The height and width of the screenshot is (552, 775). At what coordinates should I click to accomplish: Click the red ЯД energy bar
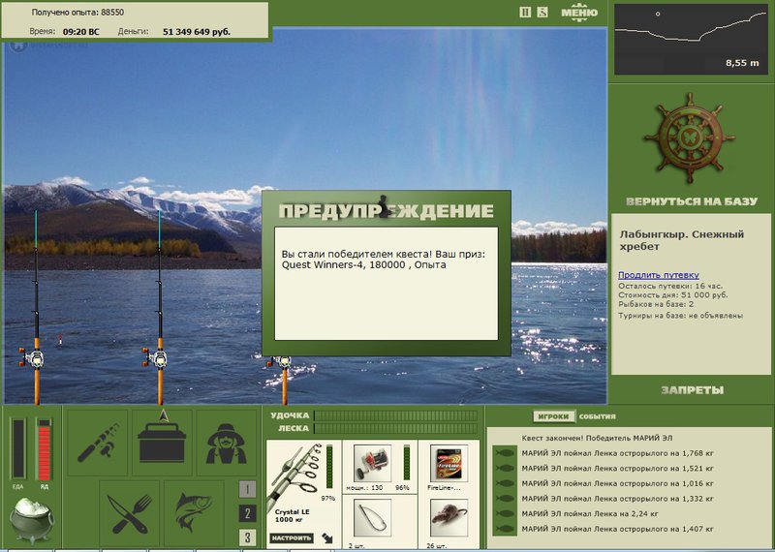pyautogui.click(x=44, y=449)
